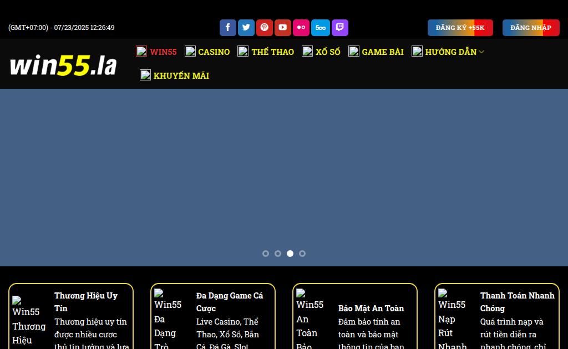This screenshot has width=568, height=349.
Task: Click the GMT+07:00 date and time text
Action: (x=61, y=28)
